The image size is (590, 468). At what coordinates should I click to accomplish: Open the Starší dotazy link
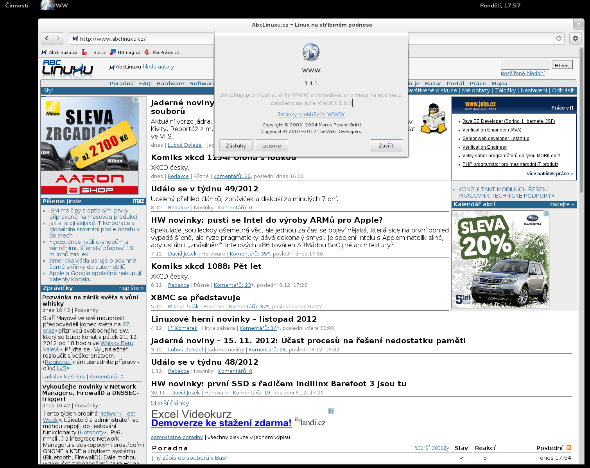click(432, 448)
